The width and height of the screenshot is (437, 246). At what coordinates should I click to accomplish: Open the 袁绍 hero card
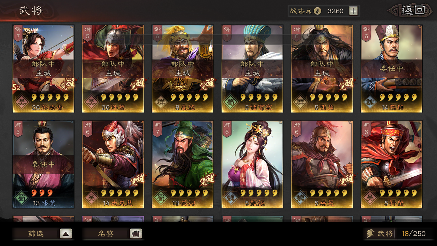183,69
